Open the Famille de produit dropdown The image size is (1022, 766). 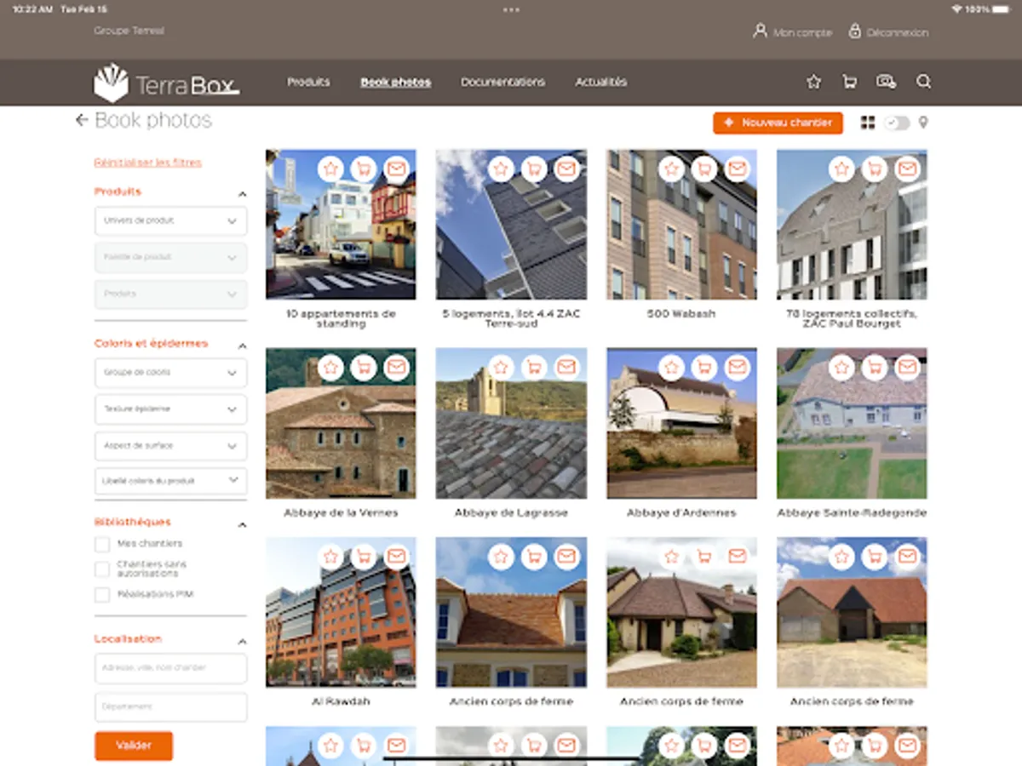pos(170,257)
